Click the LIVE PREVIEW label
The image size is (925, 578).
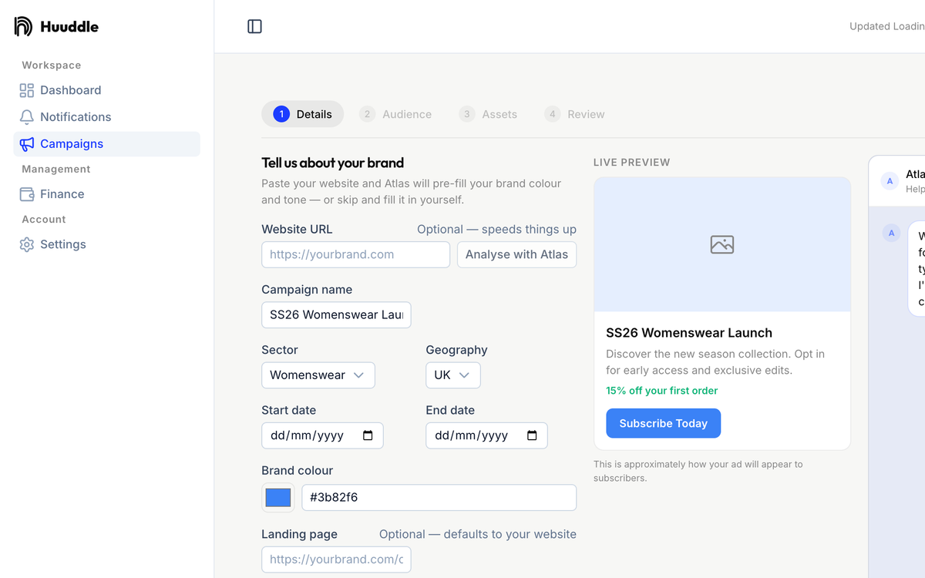click(x=632, y=163)
